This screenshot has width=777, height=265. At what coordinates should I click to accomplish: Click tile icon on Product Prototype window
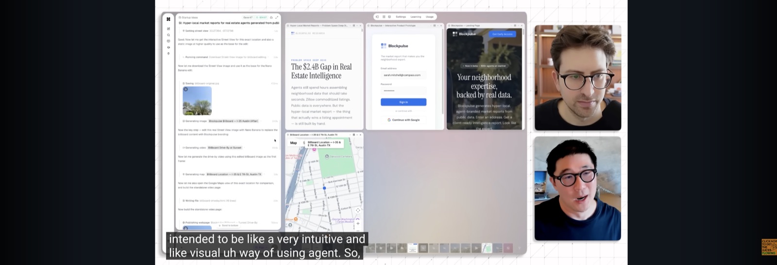coord(435,26)
